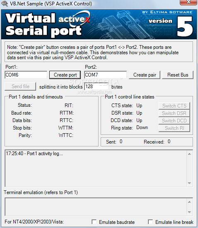Click the 'Received:' counter label
198x228 pixels.
pos(154,142)
